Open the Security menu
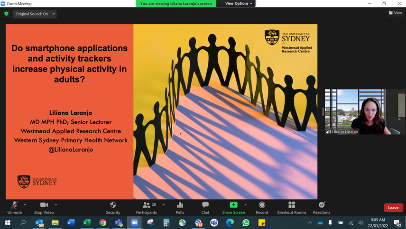The width and height of the screenshot is (406, 229). (x=113, y=208)
